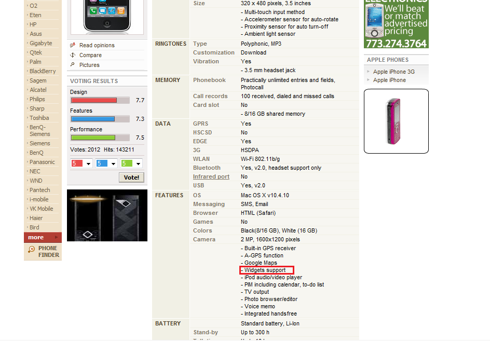Click the Mac OS X v10.4.10 value
This screenshot has width=490, height=341.
point(265,195)
